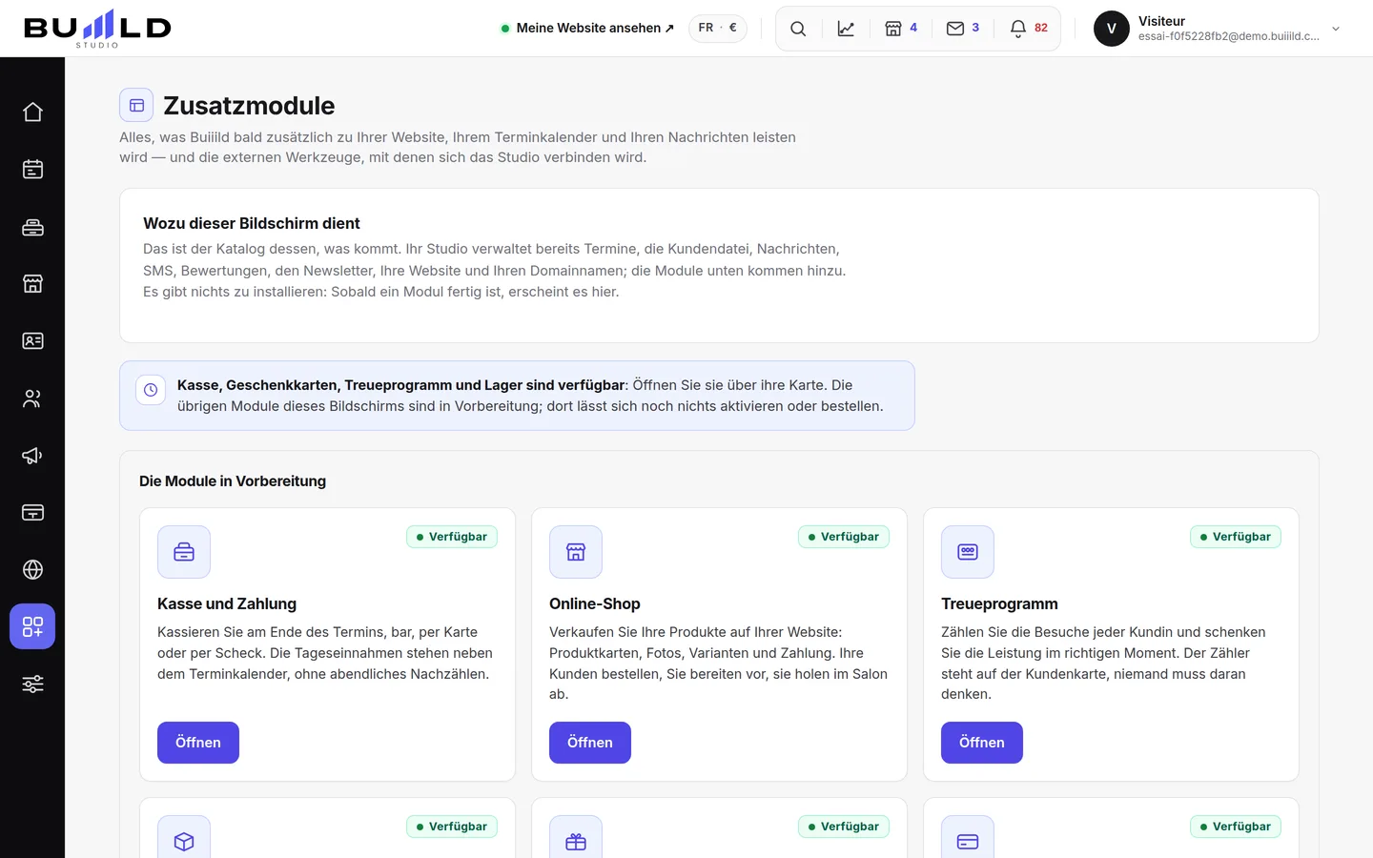Click the Buiiild Studio logo
The image size is (1373, 858).
click(97, 29)
